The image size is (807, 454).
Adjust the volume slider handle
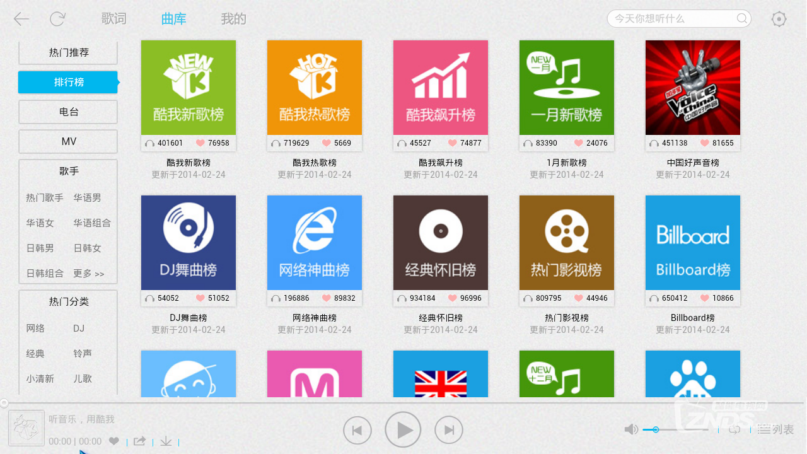[656, 429]
